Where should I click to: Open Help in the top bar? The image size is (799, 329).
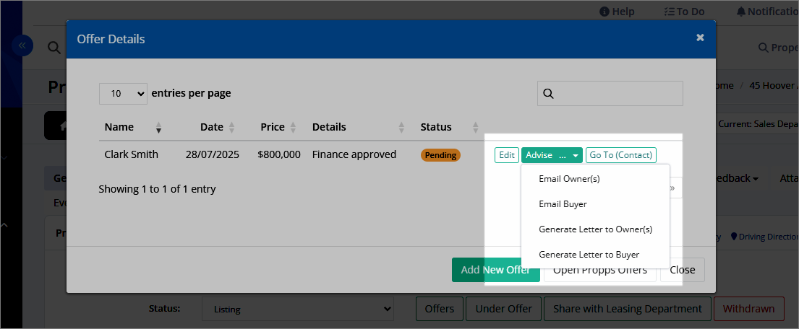(617, 12)
